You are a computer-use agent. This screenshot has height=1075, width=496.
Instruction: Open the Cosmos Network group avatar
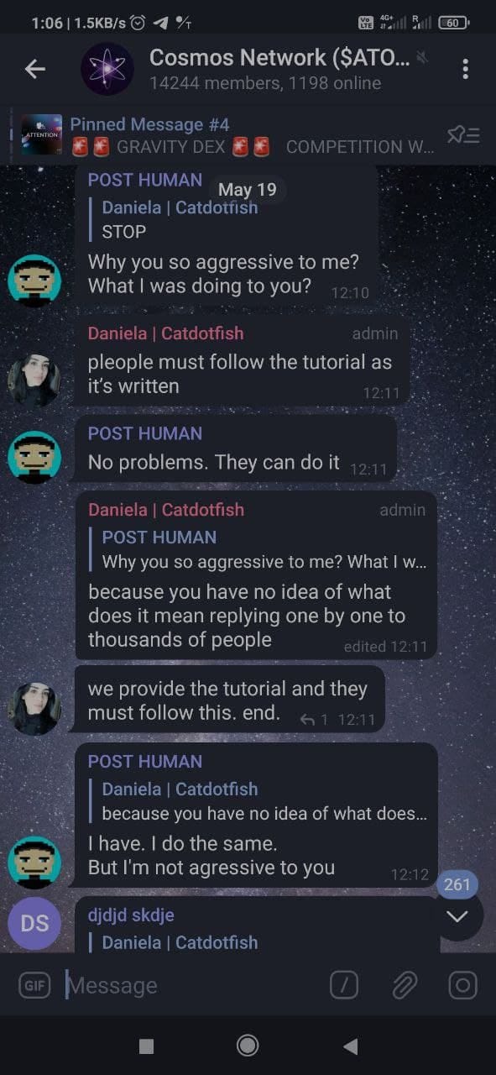pyautogui.click(x=107, y=69)
